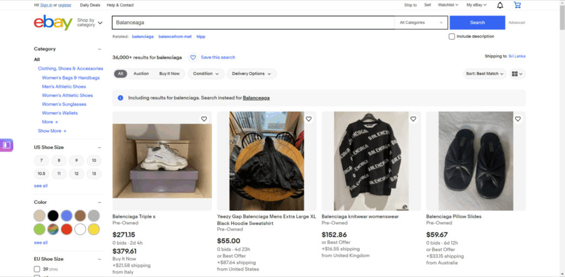
Task: Click the purple side panel extension icon
Action: click(x=7, y=145)
